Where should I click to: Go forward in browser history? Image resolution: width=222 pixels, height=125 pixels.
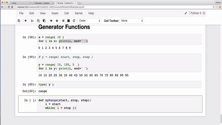click(6, 7)
